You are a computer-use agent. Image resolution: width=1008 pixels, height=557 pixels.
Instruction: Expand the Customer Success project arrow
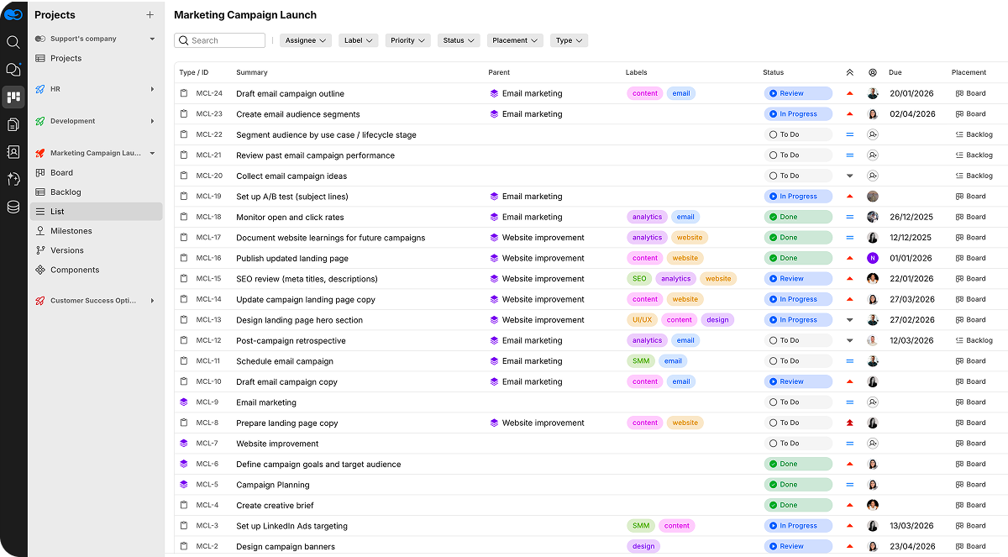coord(152,301)
